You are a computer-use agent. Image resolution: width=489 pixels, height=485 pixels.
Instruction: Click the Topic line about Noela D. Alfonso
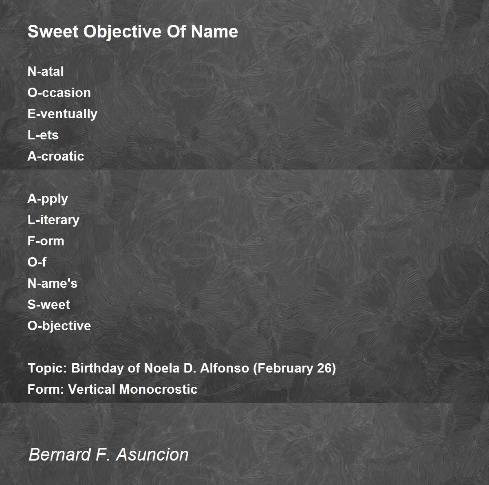[x=182, y=368]
